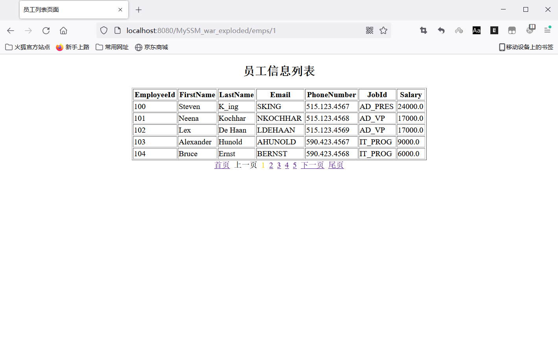
Task: Open the 火狐官方站点 bookmarks folder
Action: (28, 47)
